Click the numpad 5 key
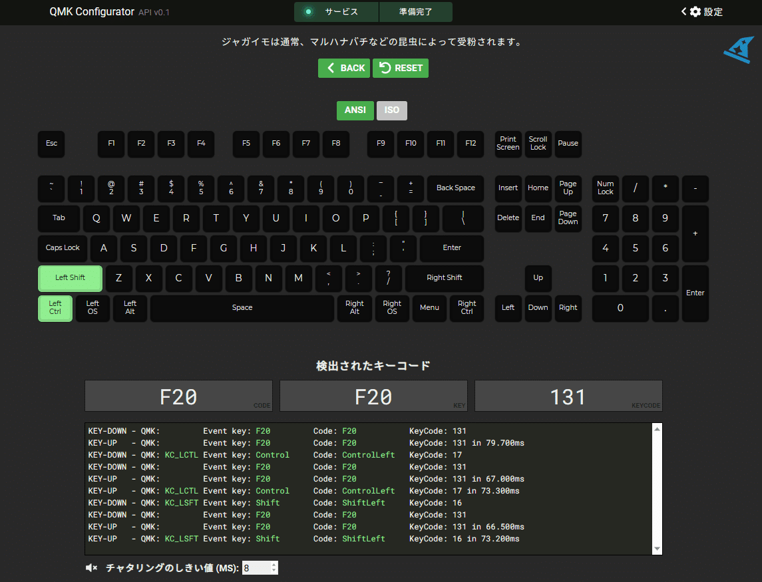The image size is (762, 582). click(x=635, y=247)
